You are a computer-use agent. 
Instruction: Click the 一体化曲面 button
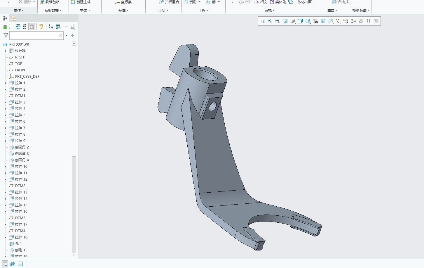pyautogui.click(x=300, y=2)
